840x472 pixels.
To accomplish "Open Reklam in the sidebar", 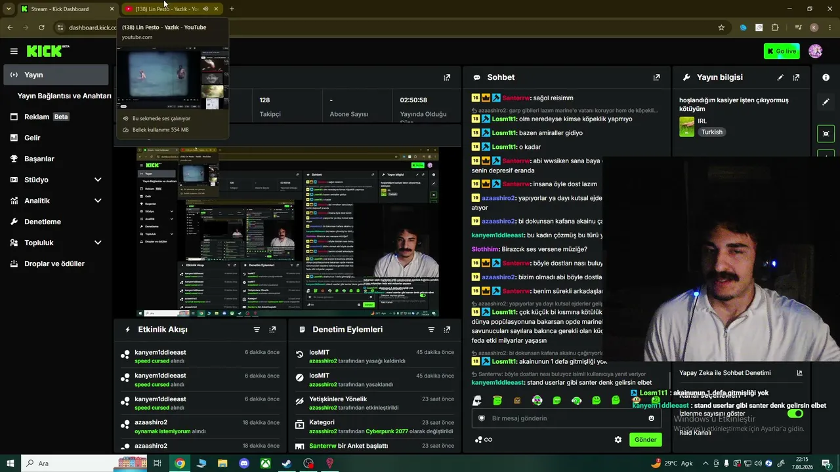I will coord(56,117).
